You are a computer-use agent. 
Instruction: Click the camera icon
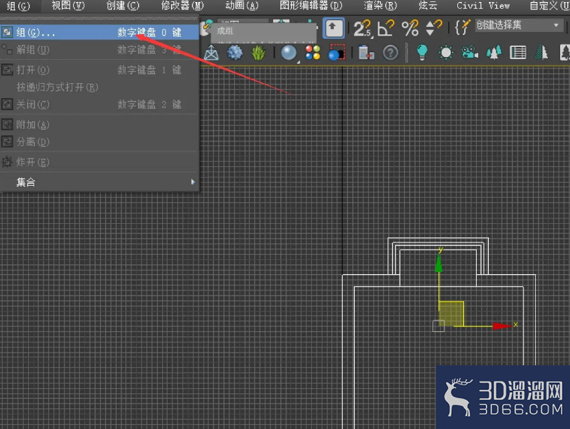click(x=469, y=53)
